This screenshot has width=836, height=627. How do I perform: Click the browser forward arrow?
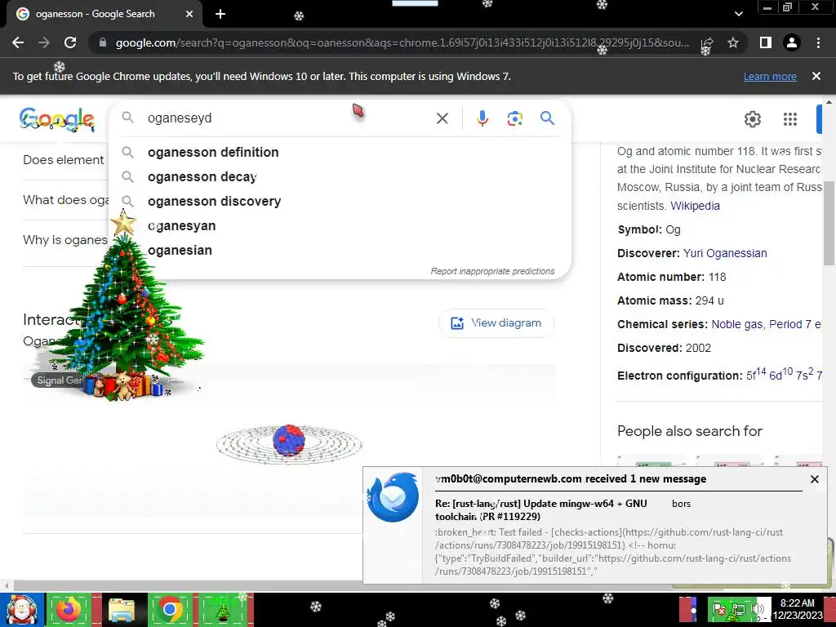click(44, 42)
